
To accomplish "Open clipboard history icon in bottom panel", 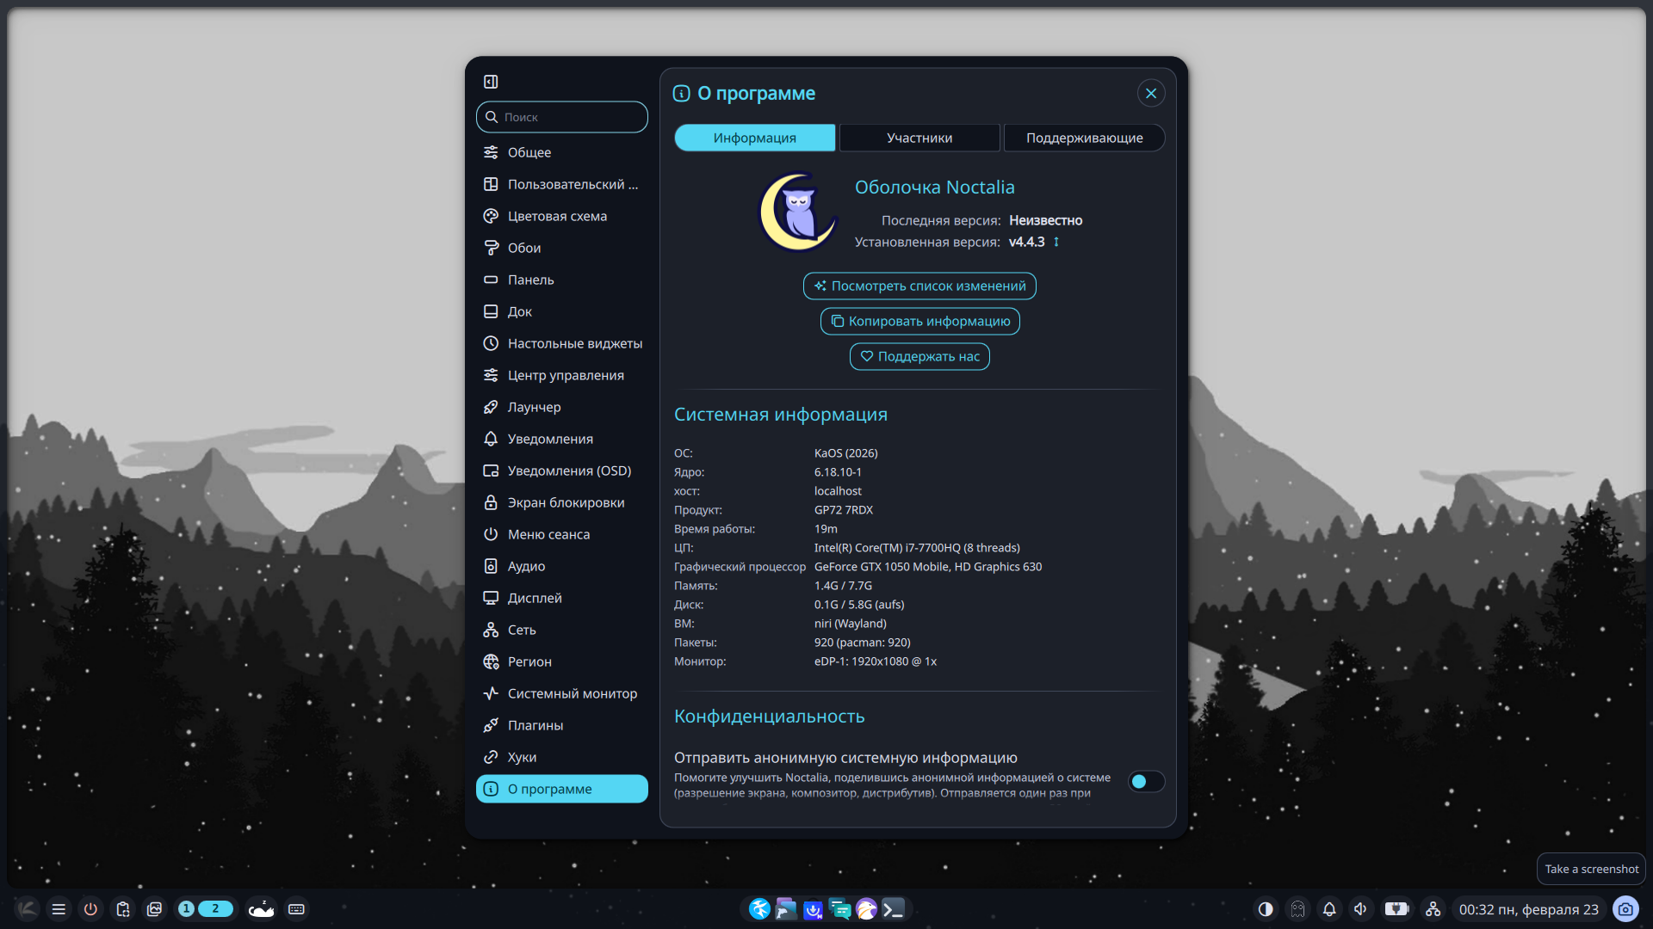I will [122, 909].
